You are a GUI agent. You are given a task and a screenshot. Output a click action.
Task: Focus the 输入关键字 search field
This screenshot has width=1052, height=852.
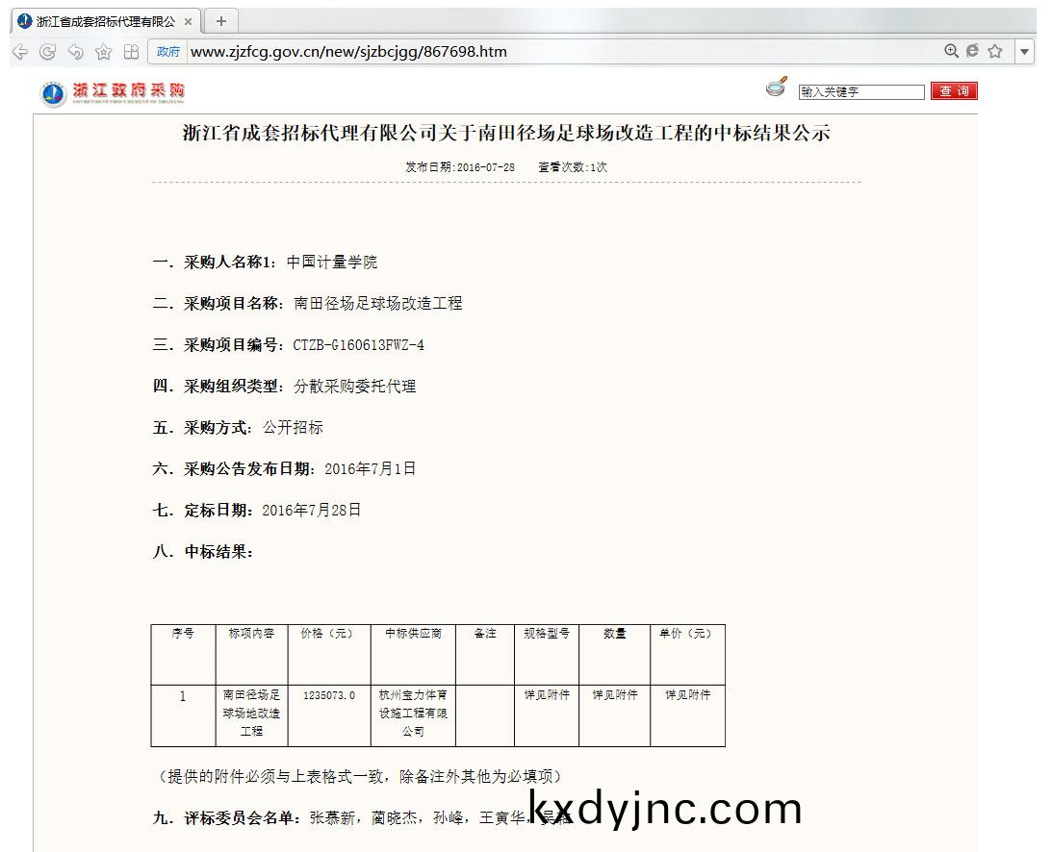860,92
